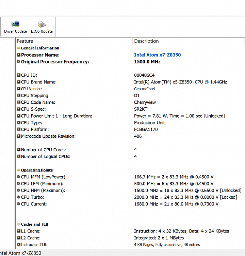Click the CPU Platform row icon
This screenshot has height=256, width=245.
(x=19, y=129)
